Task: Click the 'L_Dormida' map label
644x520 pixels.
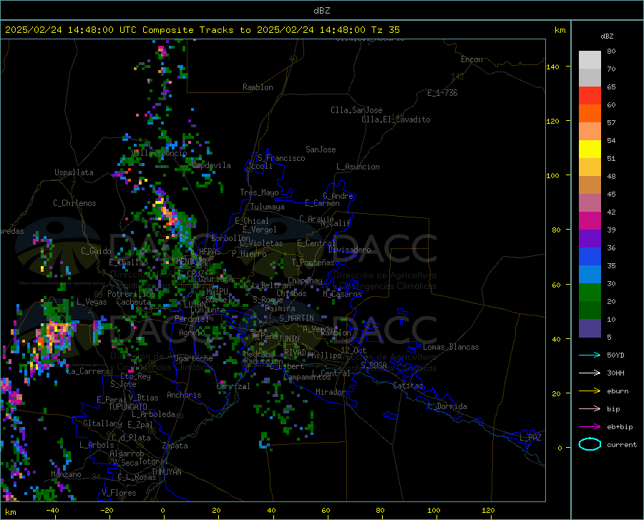Action: click(447, 406)
